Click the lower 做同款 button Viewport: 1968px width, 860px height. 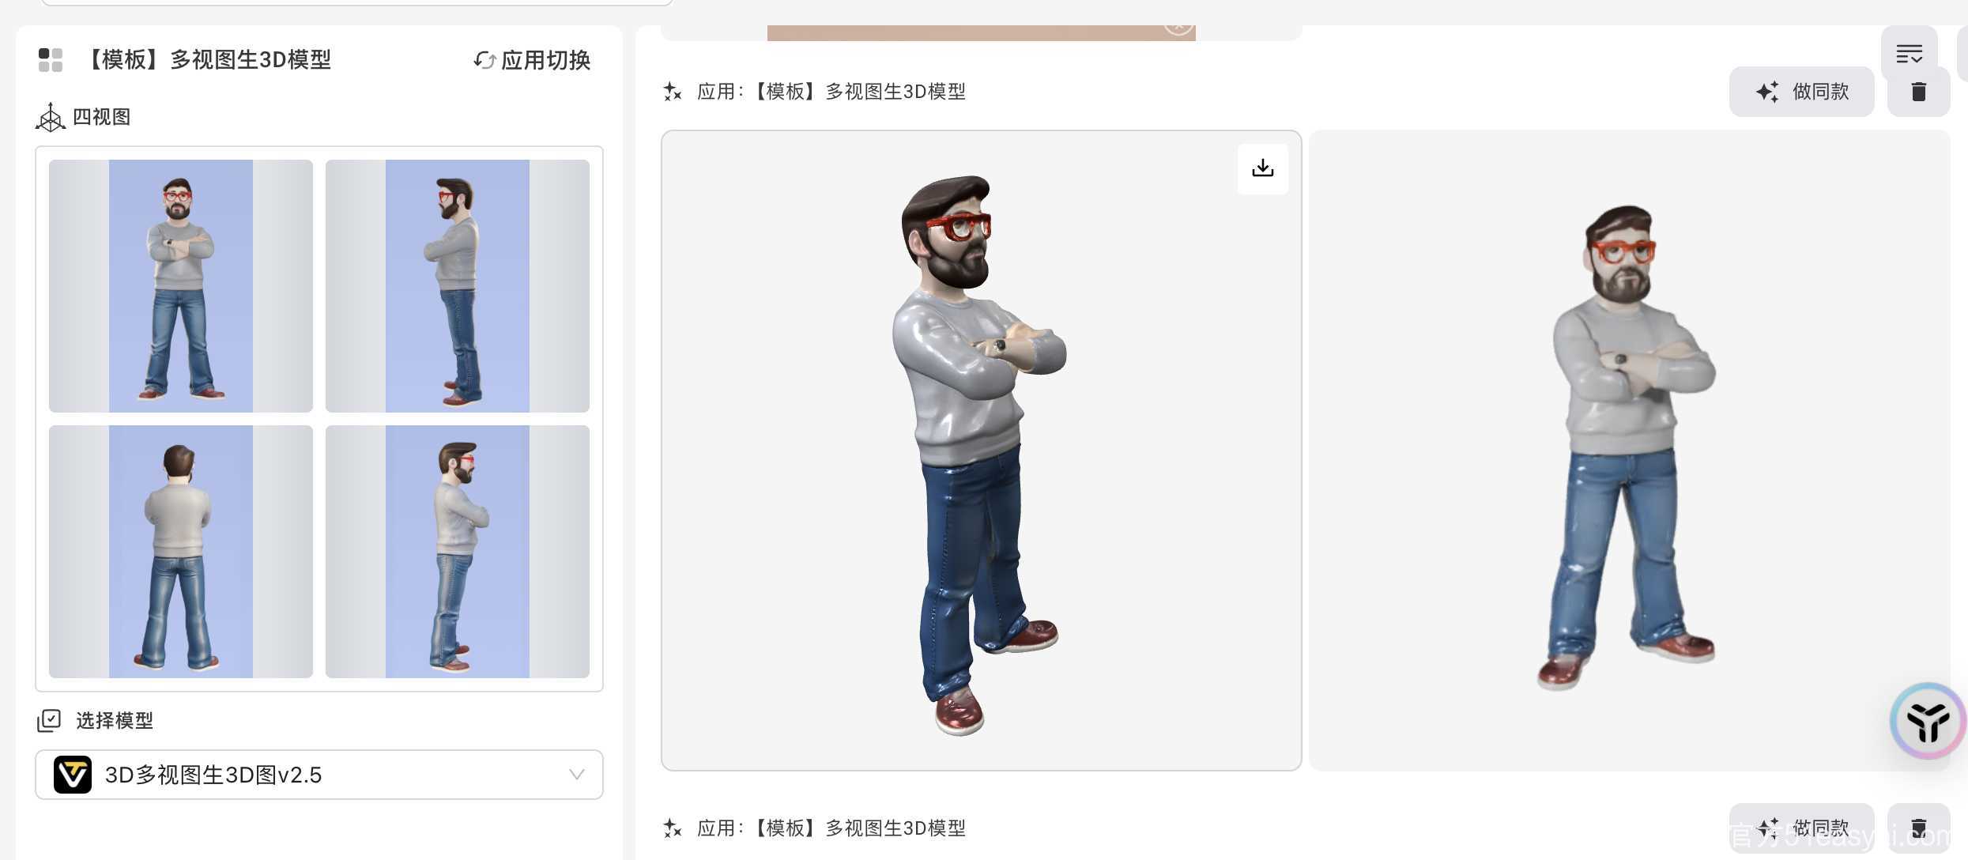click(1801, 828)
